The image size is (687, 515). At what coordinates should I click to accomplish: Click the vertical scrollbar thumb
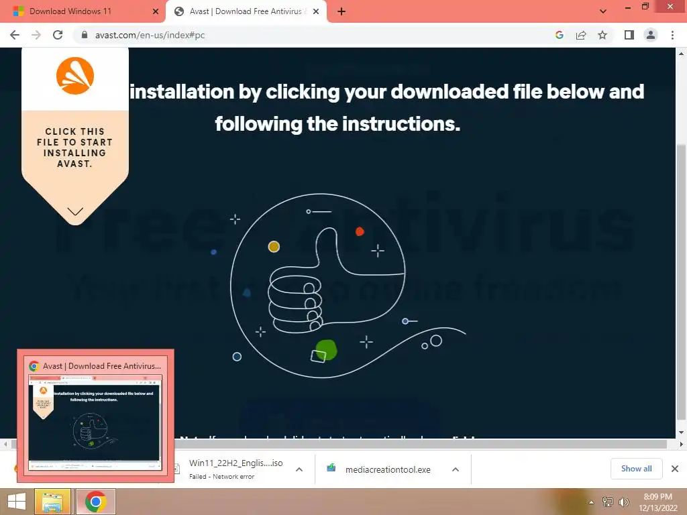[x=681, y=282]
